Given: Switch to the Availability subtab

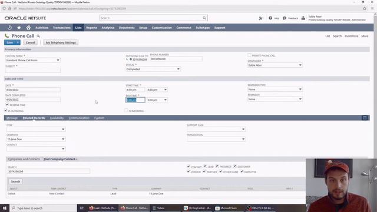Looking at the screenshot, I should click(57, 118).
